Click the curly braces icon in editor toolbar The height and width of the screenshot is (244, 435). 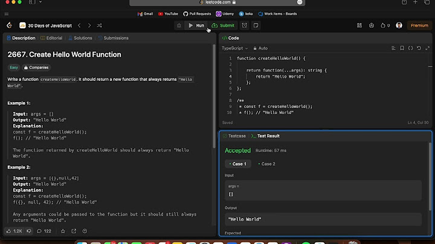click(411, 48)
